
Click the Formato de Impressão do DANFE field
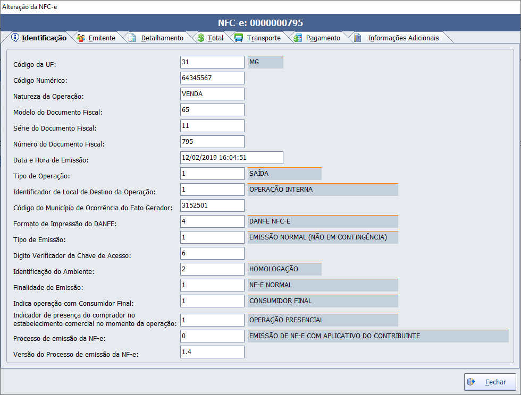click(x=212, y=221)
